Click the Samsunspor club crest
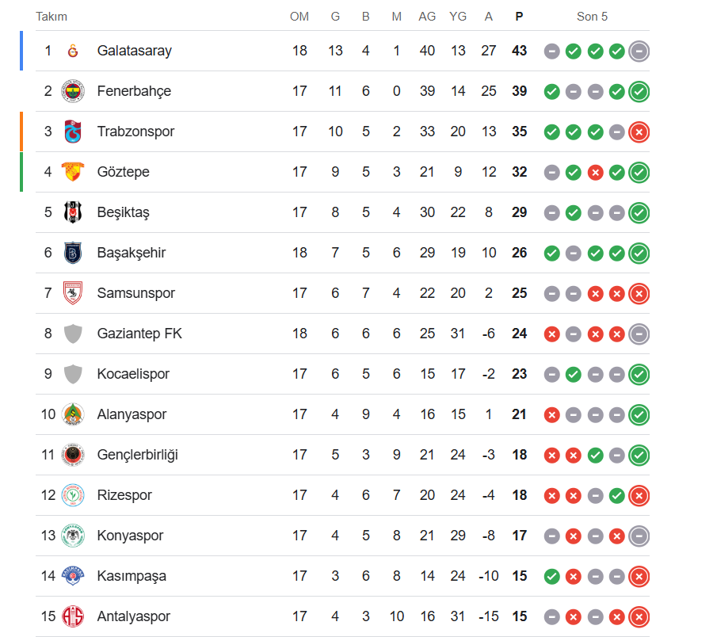 [73, 293]
